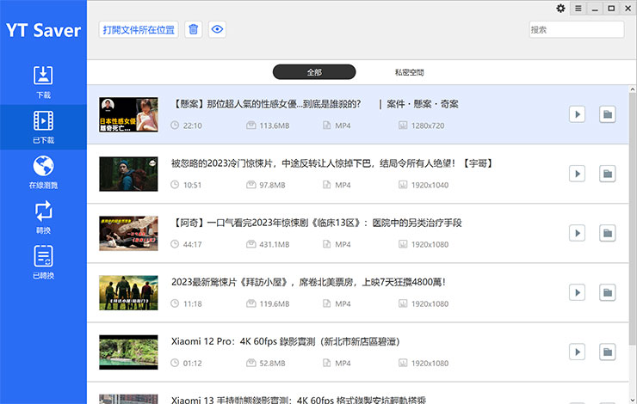The height and width of the screenshot is (404, 637).
Task: Play the 【阿奇】《临床13区》 video
Action: pyautogui.click(x=577, y=233)
